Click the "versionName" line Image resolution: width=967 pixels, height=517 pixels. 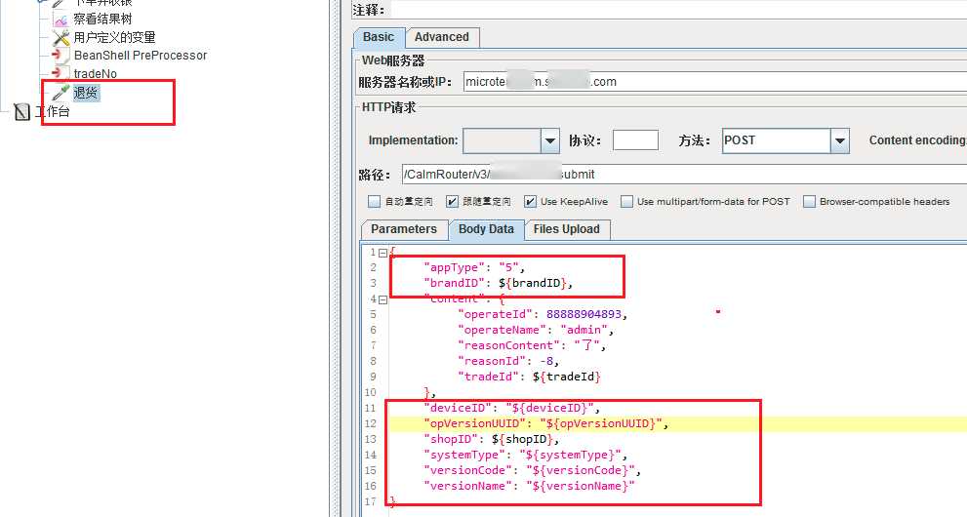pos(529,486)
